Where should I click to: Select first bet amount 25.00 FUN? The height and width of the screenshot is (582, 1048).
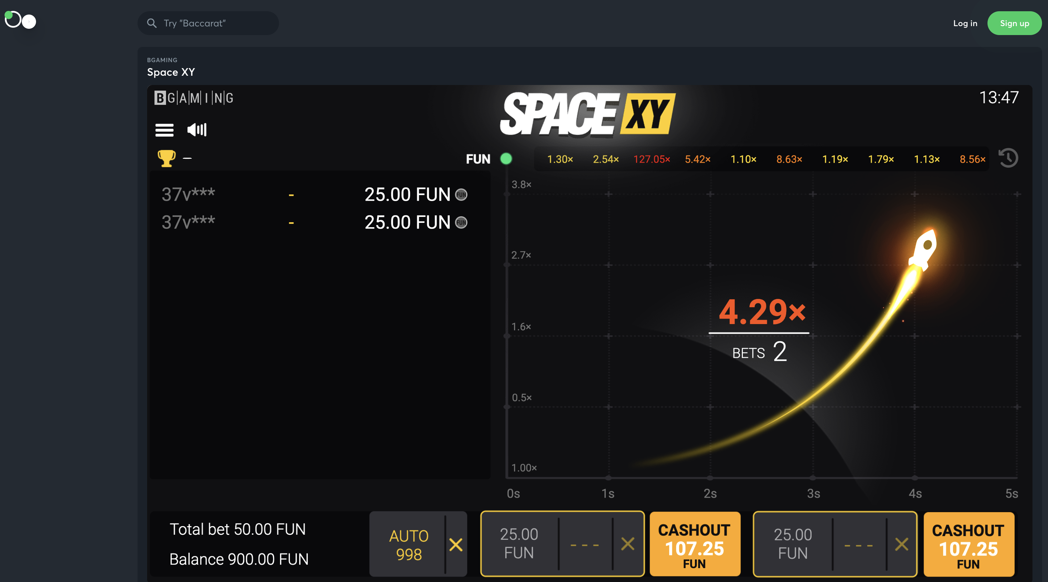click(x=519, y=543)
